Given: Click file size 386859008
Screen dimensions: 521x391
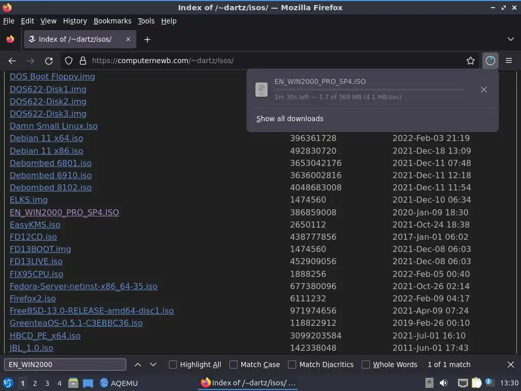Looking at the screenshot, I should 313,212.
